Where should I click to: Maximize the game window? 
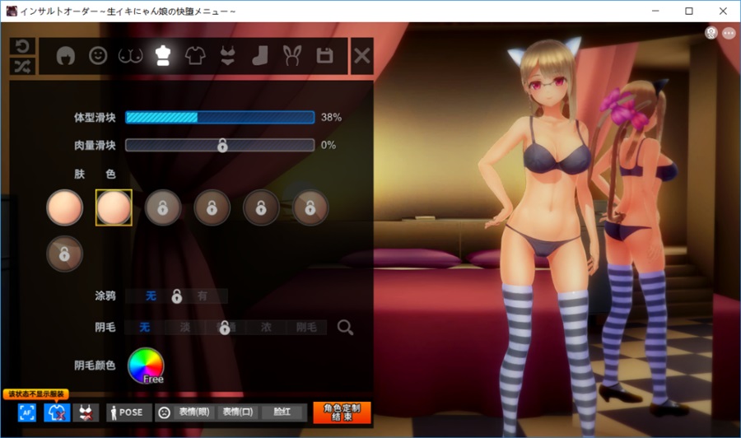click(x=689, y=11)
